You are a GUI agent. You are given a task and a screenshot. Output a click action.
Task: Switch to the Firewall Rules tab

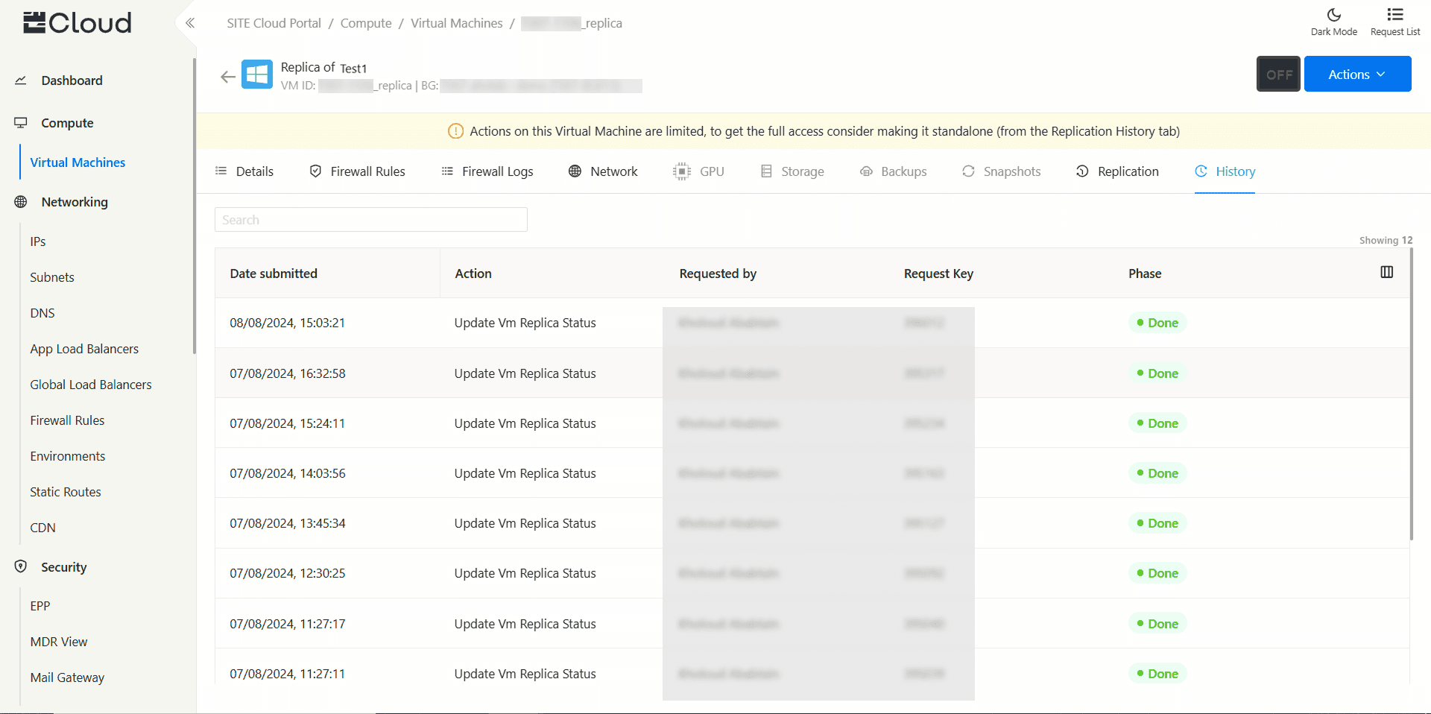tap(358, 171)
